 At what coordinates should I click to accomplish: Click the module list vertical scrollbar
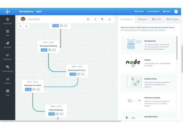click(x=177, y=48)
